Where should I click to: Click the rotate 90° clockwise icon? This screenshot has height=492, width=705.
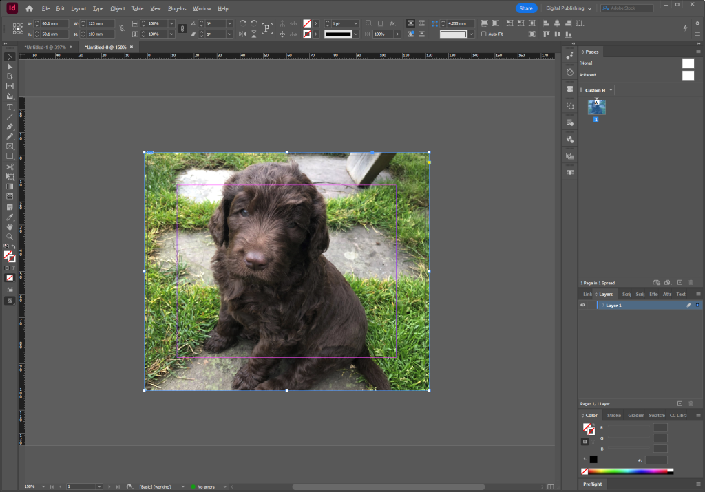pyautogui.click(x=242, y=23)
